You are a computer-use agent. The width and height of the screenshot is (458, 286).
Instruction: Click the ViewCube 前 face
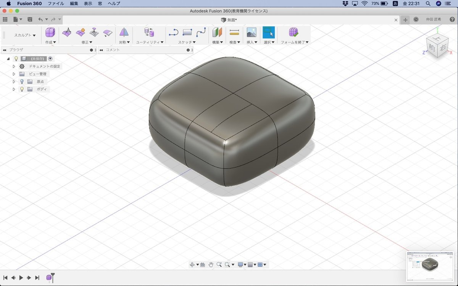(432, 48)
